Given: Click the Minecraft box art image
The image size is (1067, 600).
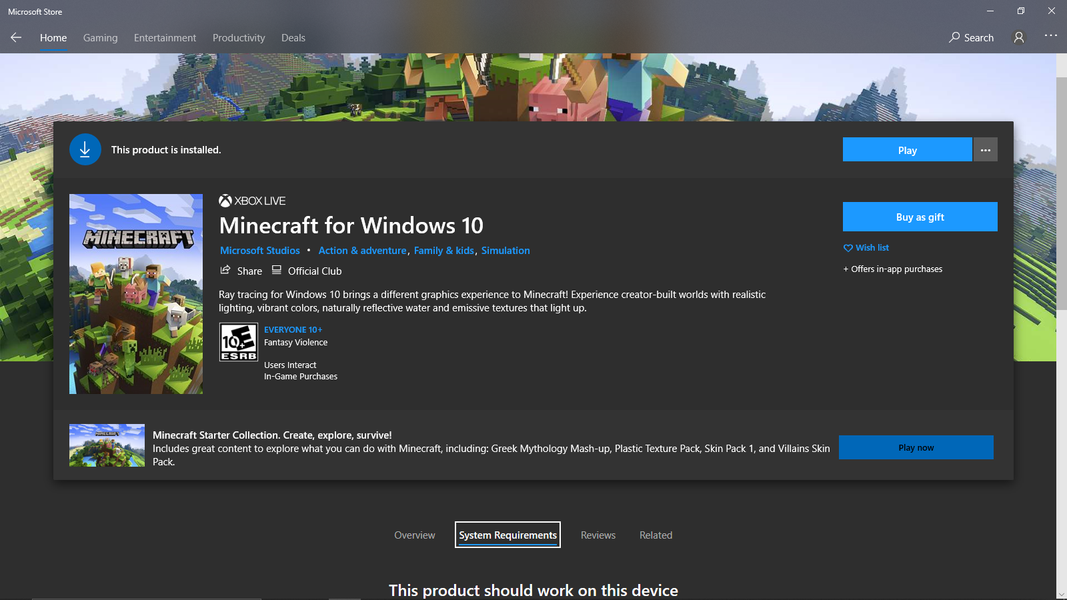Looking at the screenshot, I should coord(136,294).
